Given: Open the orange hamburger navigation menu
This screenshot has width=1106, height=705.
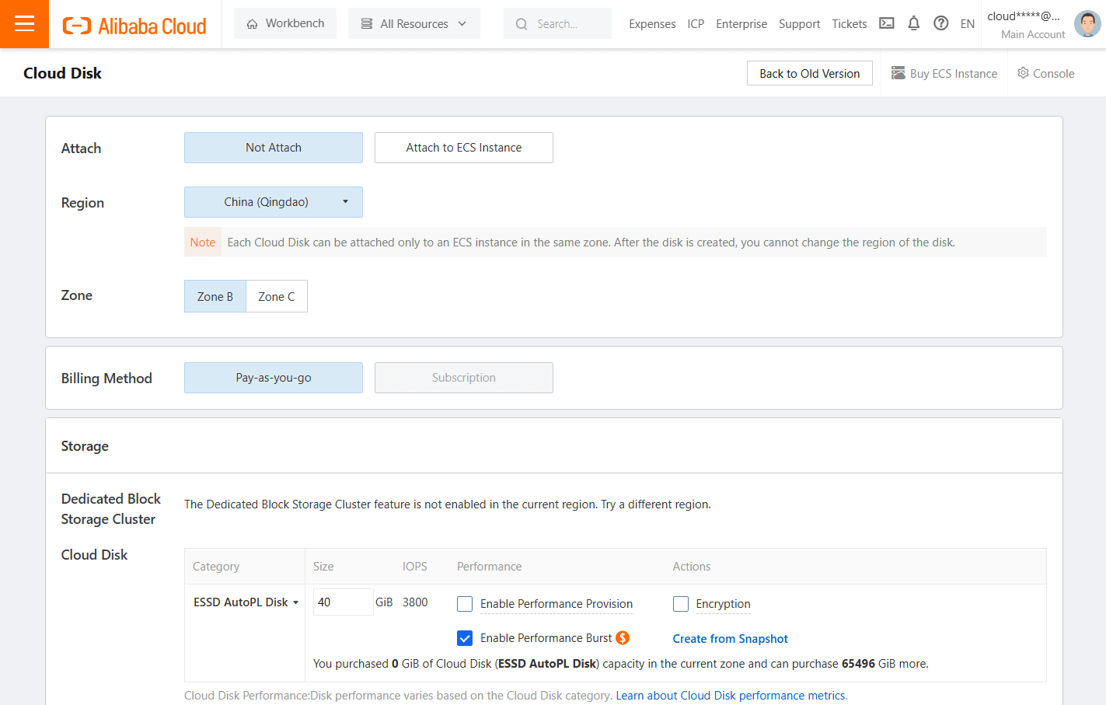Looking at the screenshot, I should (24, 24).
